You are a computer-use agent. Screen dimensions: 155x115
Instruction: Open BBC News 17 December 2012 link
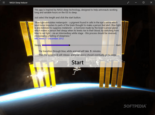[x=49, y=39]
